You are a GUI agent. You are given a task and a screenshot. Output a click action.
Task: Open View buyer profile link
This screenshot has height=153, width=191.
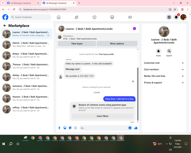(106, 54)
